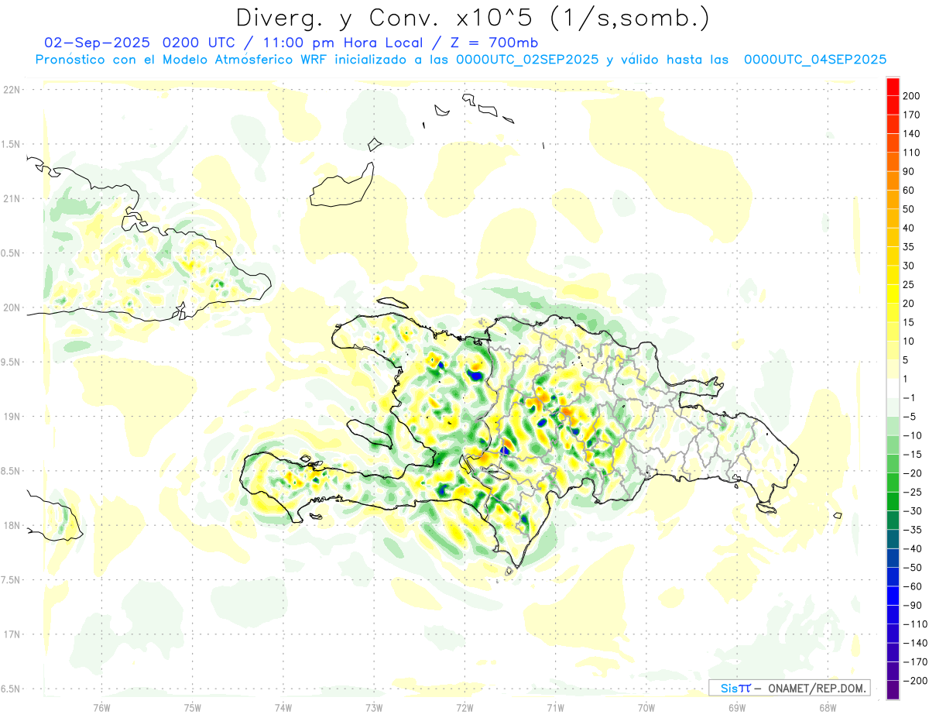Click the purple swatch below the -200 label

coord(893,690)
